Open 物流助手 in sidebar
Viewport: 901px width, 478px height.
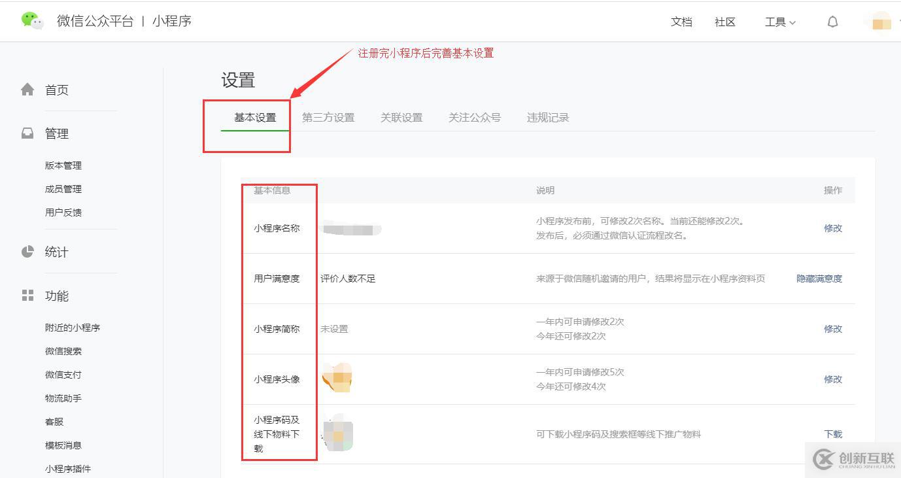(63, 398)
